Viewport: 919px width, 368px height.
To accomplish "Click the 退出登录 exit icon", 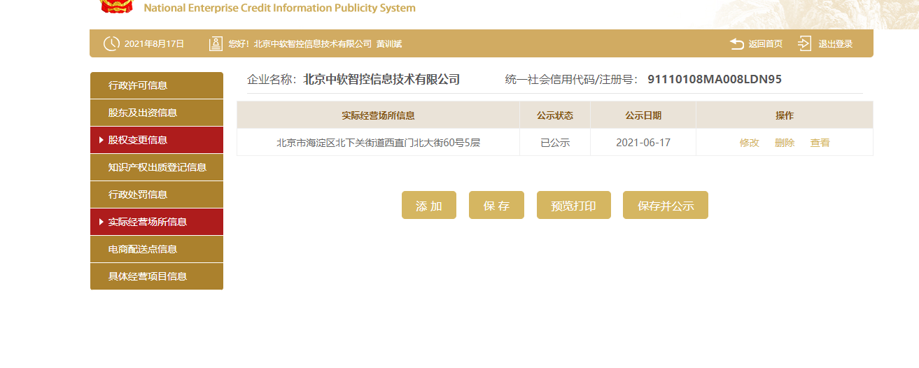I will pos(804,43).
